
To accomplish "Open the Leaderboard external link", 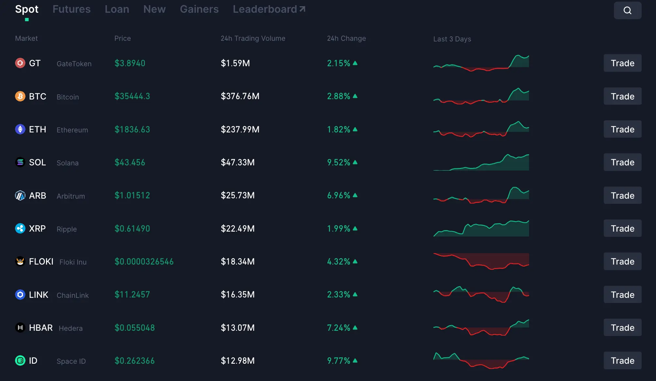I will [269, 9].
